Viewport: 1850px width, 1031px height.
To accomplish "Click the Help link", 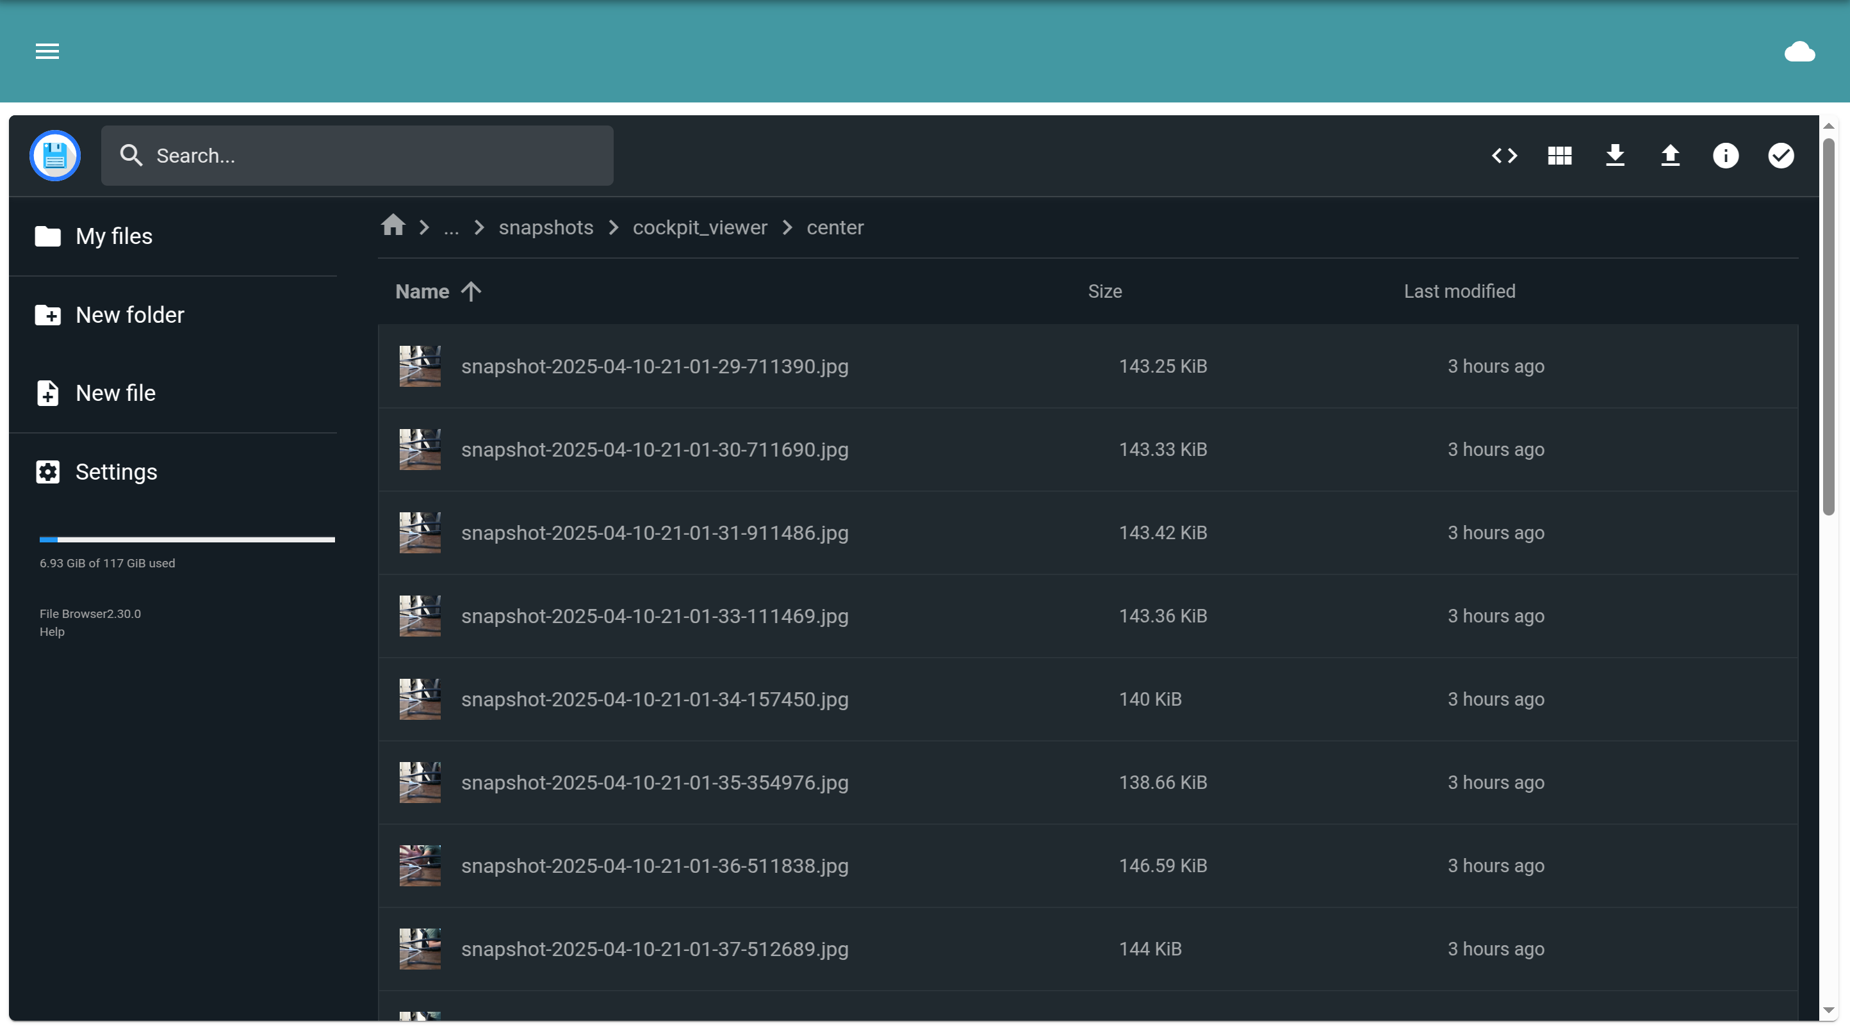I will (x=52, y=632).
